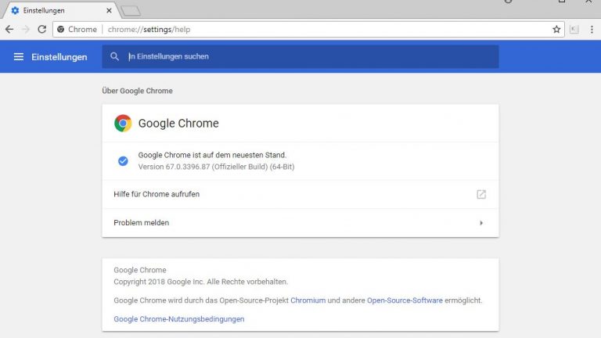601x338 pixels.
Task: Click the Google Chrome logo
Action: pyautogui.click(x=123, y=123)
